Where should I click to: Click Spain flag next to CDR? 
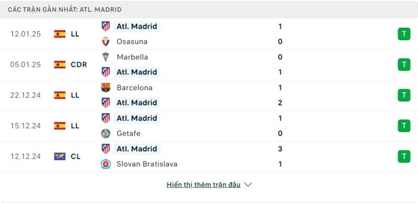point(60,65)
